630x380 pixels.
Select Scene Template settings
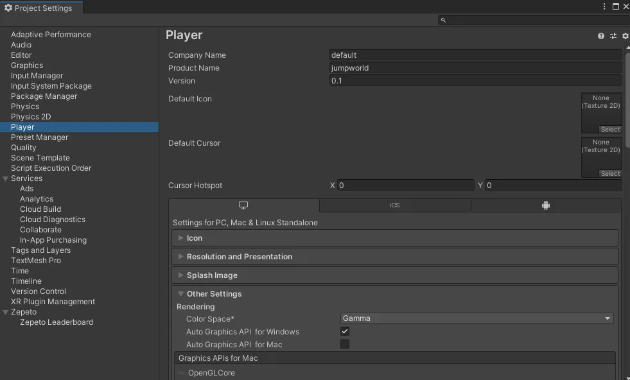point(40,158)
